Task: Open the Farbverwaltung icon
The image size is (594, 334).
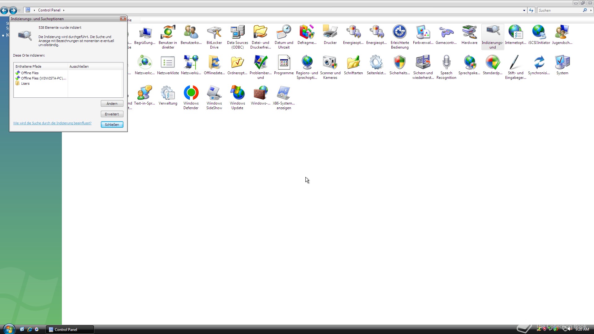Action: 423,35
